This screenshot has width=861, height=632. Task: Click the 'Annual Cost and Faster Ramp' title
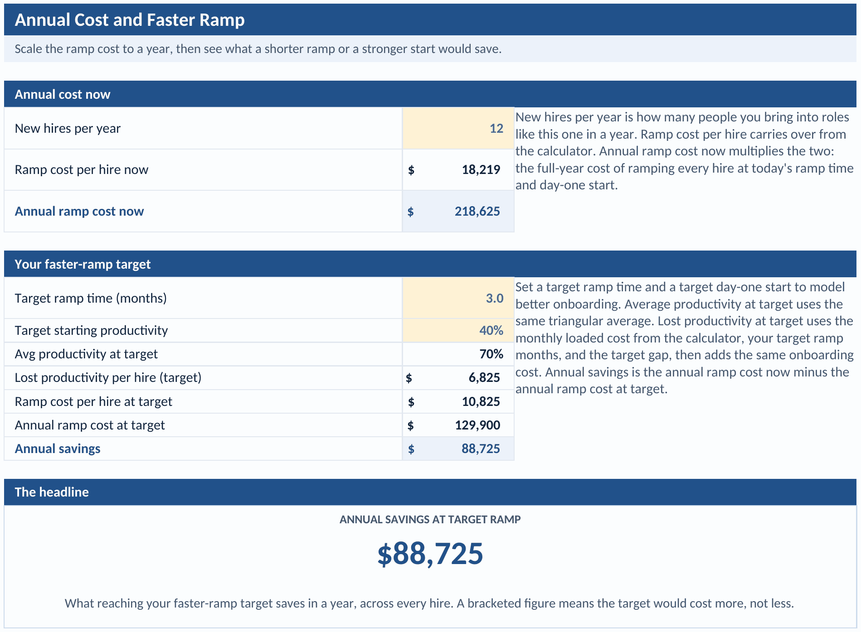[x=130, y=20]
